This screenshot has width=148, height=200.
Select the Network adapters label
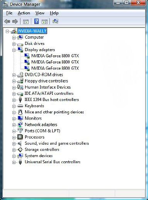41,125
